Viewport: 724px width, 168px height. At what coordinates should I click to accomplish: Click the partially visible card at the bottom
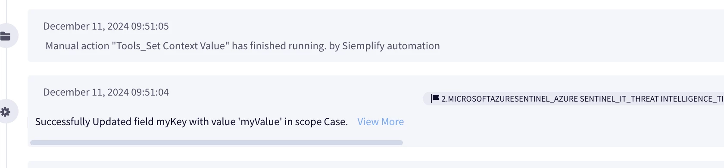click(x=376, y=165)
